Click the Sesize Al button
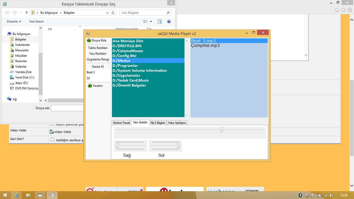 click(98, 67)
